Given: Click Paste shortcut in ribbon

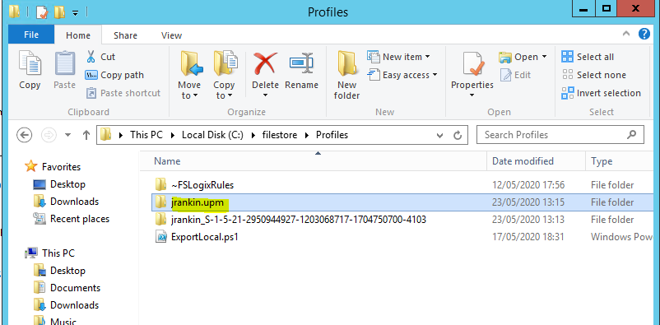Looking at the screenshot, I should tap(123, 93).
